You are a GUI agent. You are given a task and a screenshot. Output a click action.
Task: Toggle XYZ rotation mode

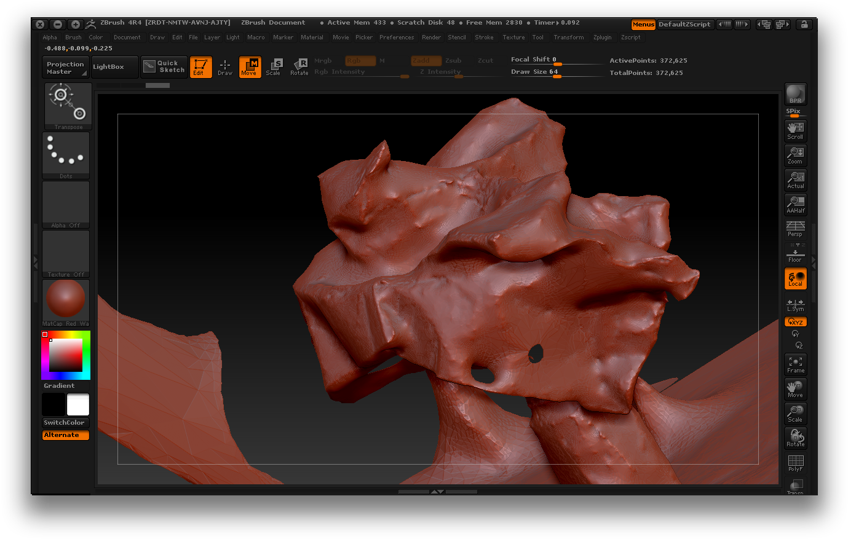click(x=796, y=322)
